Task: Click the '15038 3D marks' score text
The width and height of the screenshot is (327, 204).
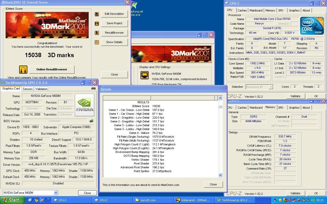Action: [x=49, y=55]
